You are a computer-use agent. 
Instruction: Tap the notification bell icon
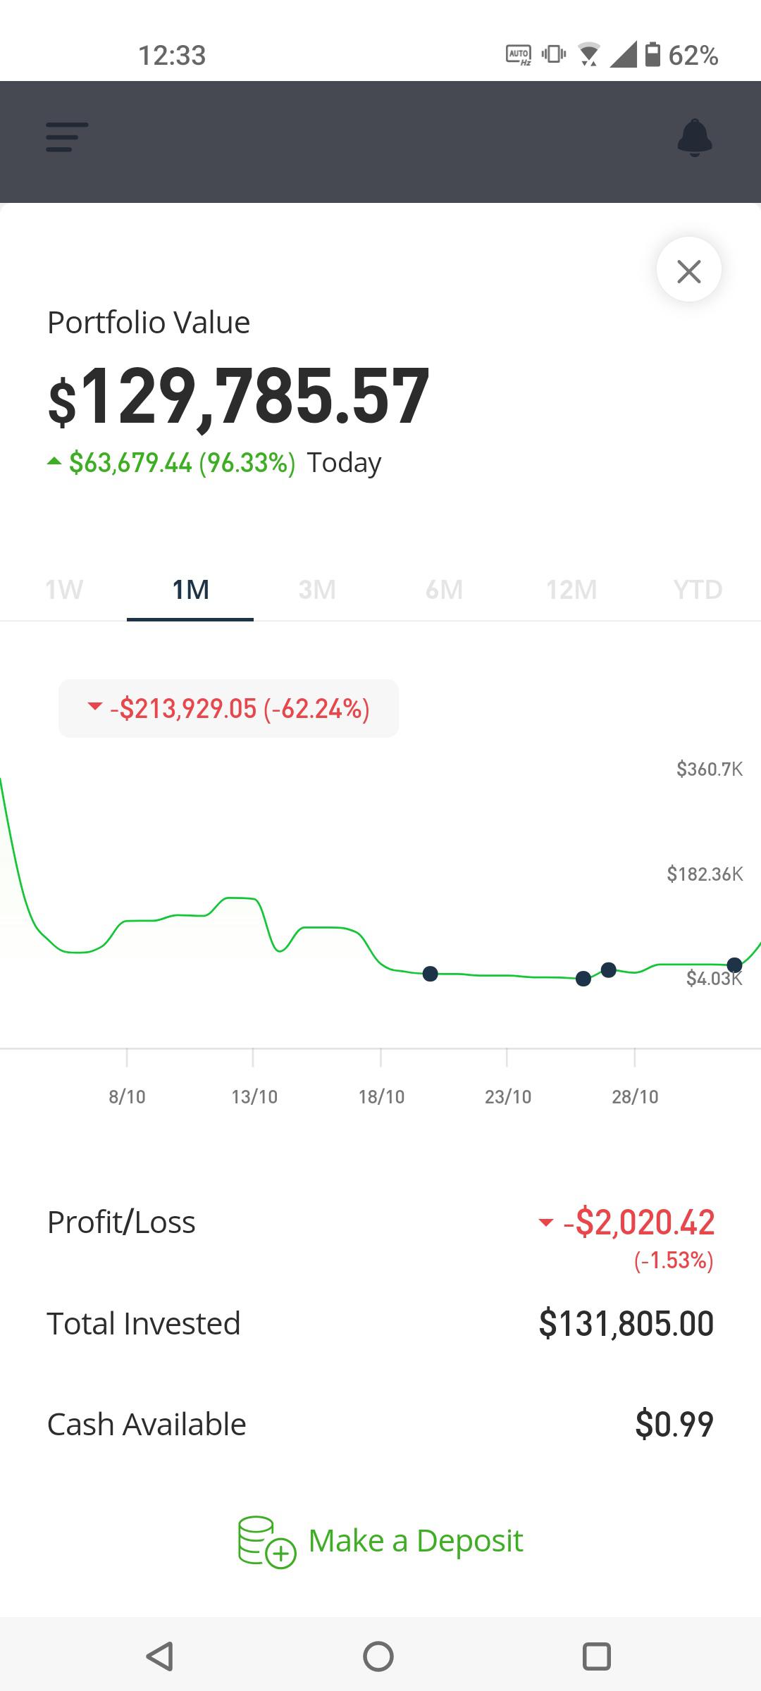695,137
